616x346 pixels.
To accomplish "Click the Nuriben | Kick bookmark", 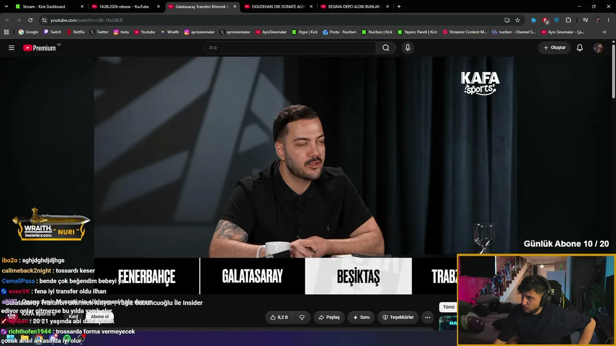I will tap(377, 32).
